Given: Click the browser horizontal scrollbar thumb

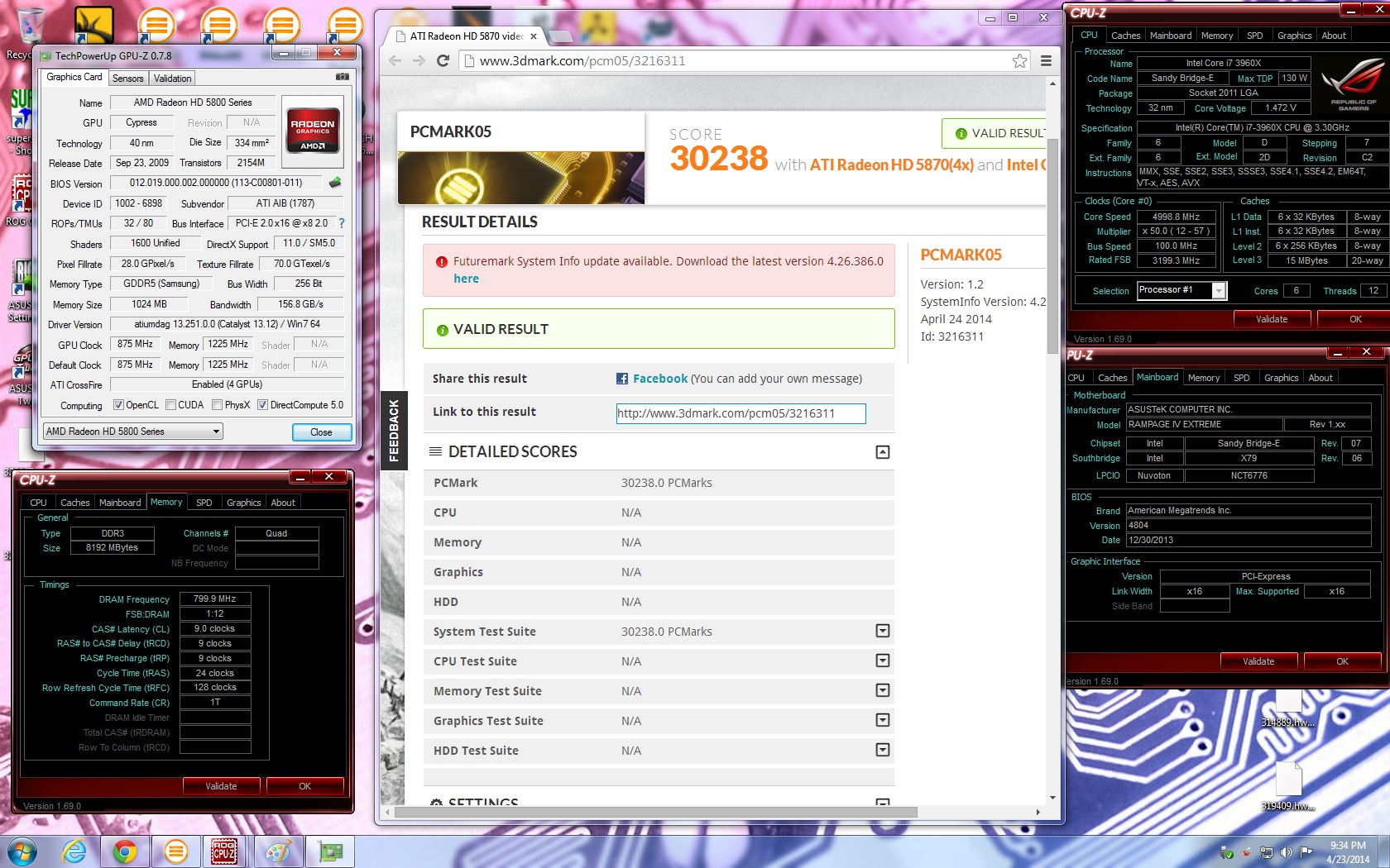Looking at the screenshot, I should 656,813.
